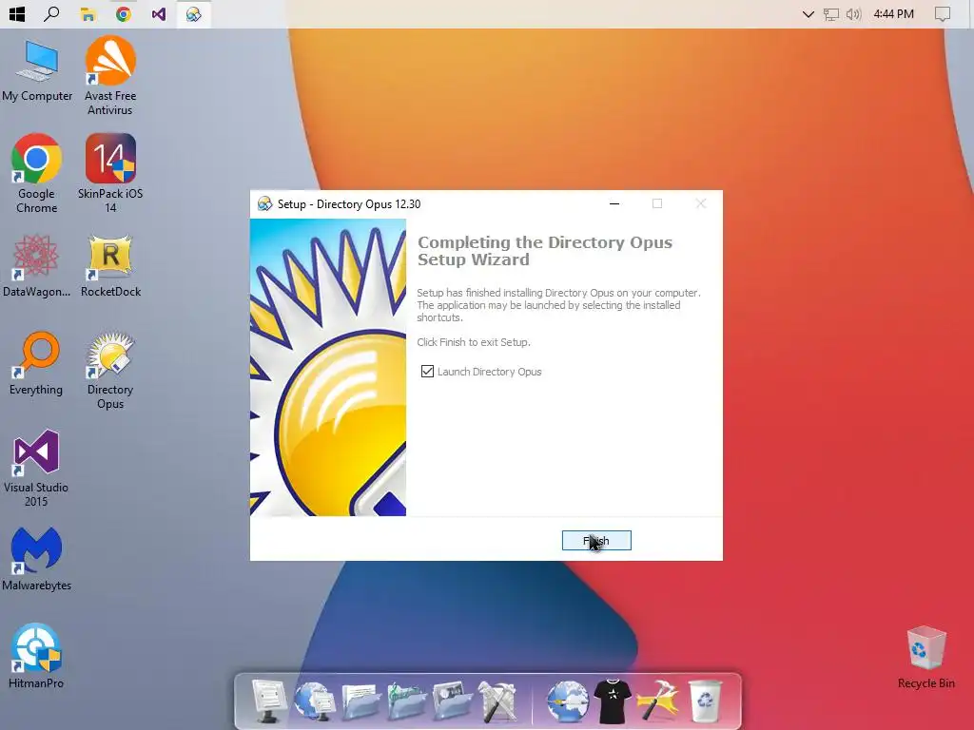Select Google Chrome desktop shortcut

(x=37, y=174)
